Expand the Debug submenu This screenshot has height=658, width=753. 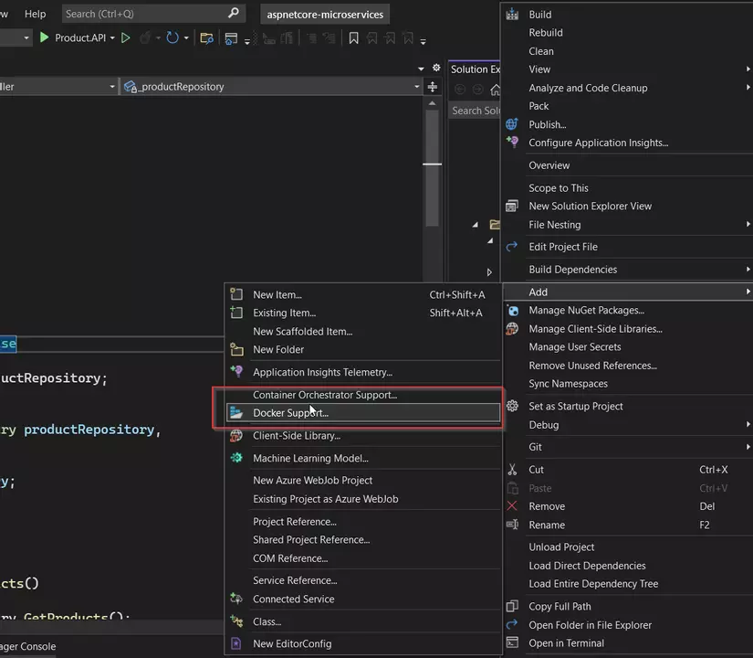point(748,424)
